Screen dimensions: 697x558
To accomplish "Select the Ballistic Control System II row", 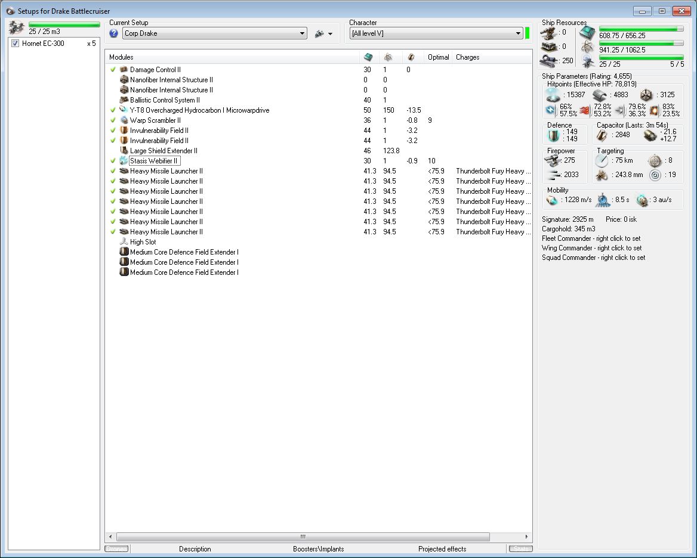I will point(319,100).
